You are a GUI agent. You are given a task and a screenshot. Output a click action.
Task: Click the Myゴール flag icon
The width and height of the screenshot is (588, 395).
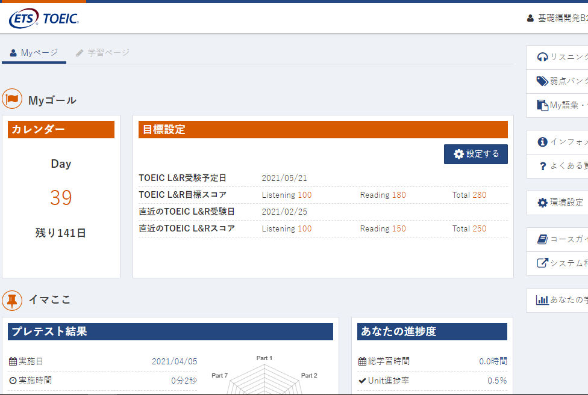(12, 99)
